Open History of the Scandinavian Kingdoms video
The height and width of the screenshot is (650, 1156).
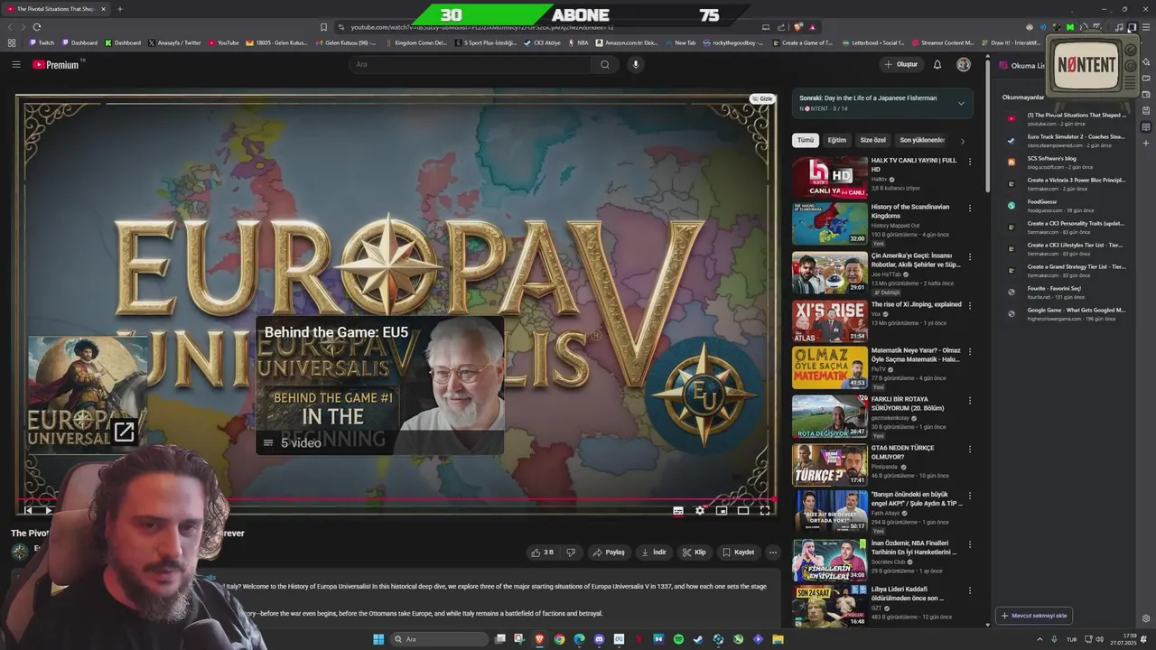(830, 224)
